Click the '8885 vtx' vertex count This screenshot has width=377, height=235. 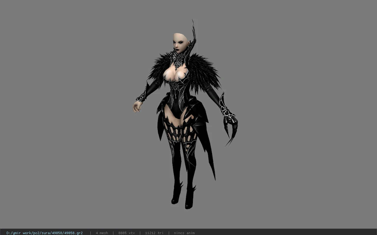point(127,233)
